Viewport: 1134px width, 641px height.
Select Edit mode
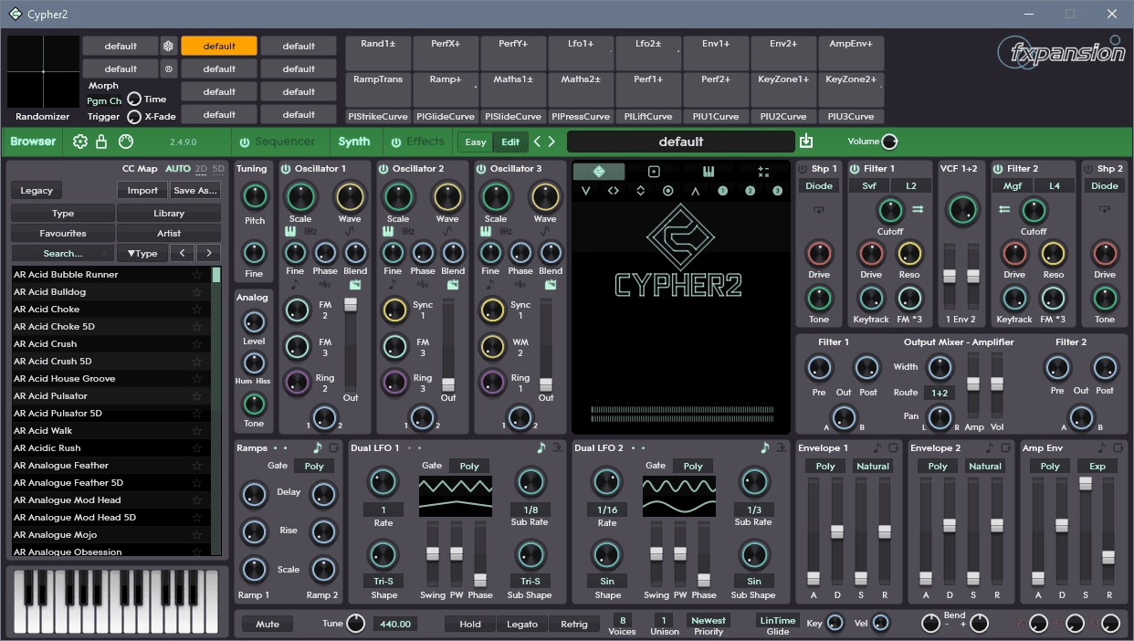[x=510, y=142]
